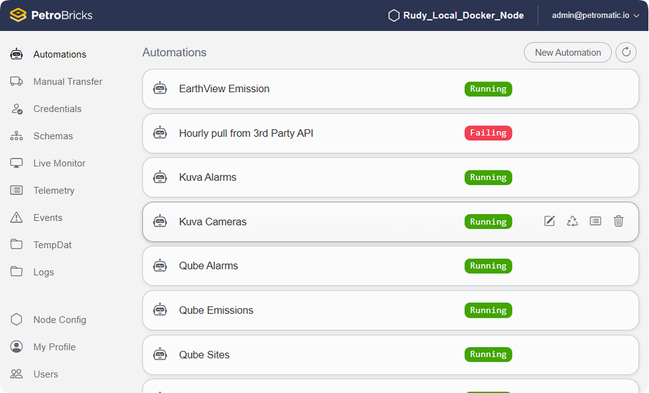The height and width of the screenshot is (393, 649).
Task: Click Running badge on Qube Emissions
Action: [488, 310]
